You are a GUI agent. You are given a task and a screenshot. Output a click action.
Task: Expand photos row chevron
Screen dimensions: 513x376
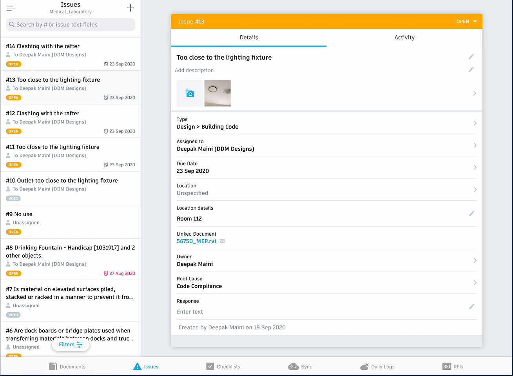(x=475, y=93)
